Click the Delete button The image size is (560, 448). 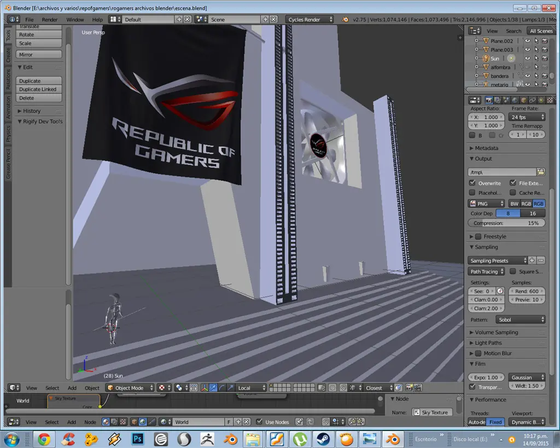tap(39, 98)
